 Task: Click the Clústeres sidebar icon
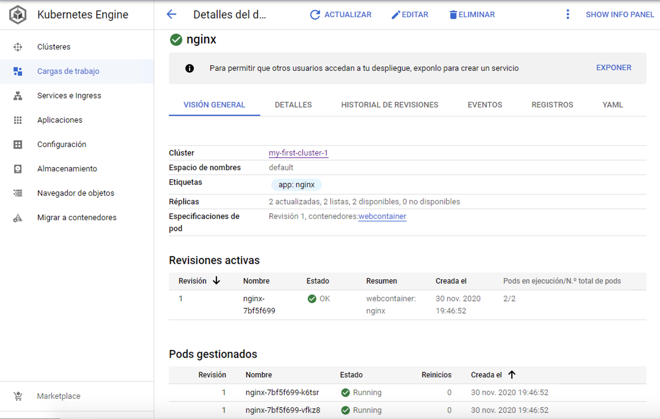[18, 47]
